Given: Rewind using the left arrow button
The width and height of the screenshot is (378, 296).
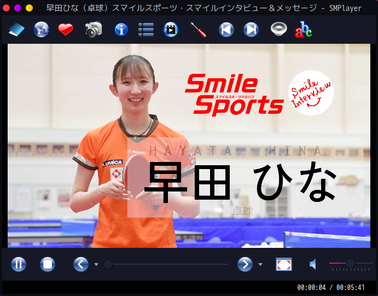Looking at the screenshot, I should point(81,264).
